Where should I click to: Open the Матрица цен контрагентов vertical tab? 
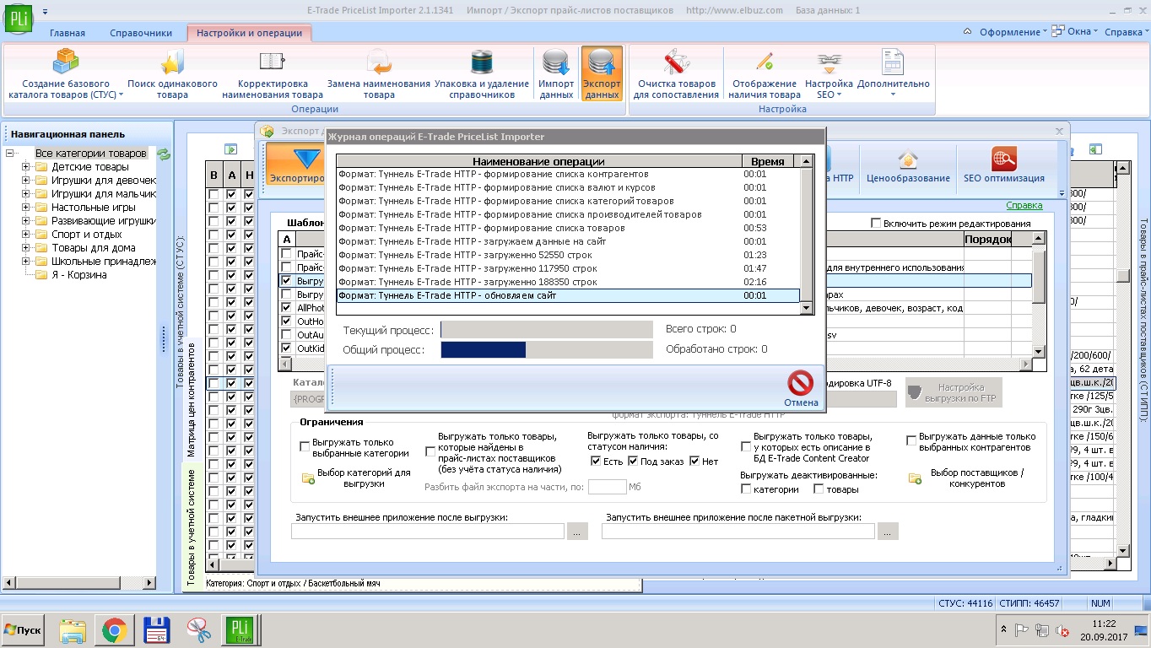click(x=192, y=398)
